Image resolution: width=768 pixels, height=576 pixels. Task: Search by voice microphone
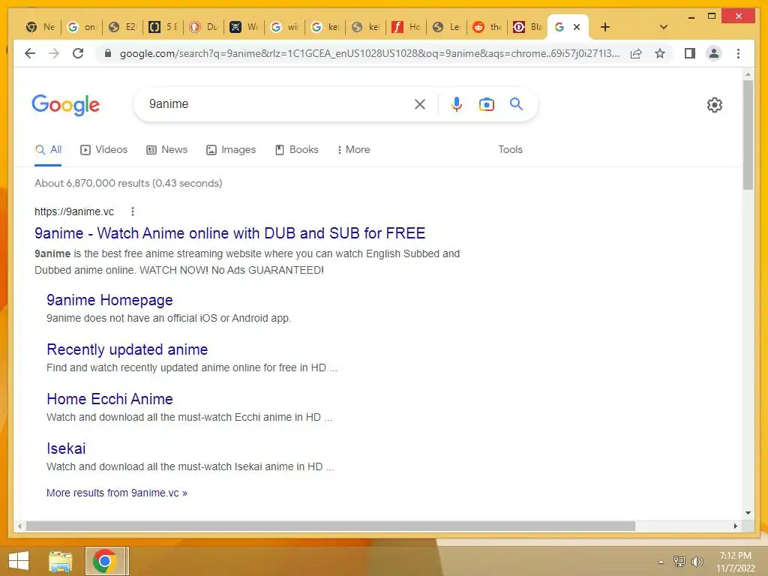pos(457,104)
